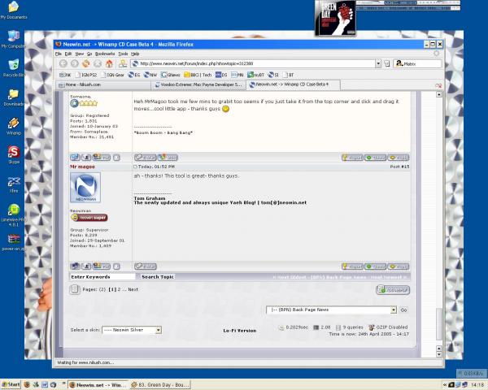Image resolution: width=488 pixels, height=390 pixels.
Task: Switch to the Voodoo Extreme Max Payne tab
Action: [198, 84]
